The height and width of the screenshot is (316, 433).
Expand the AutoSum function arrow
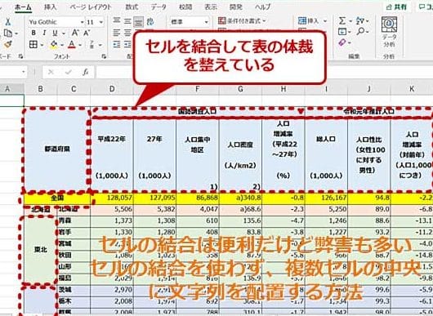pyautogui.click(x=350, y=21)
